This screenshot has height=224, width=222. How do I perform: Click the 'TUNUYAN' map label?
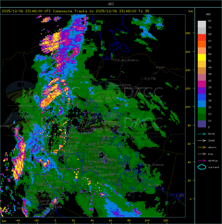click(57, 207)
